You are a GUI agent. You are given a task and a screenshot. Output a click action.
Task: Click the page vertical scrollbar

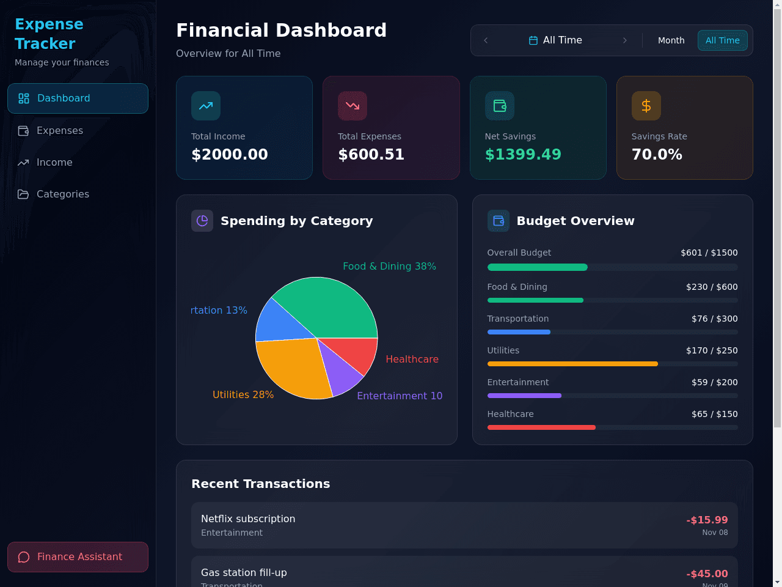[777, 217]
